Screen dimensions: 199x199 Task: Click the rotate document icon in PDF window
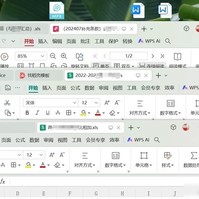tap(80, 57)
